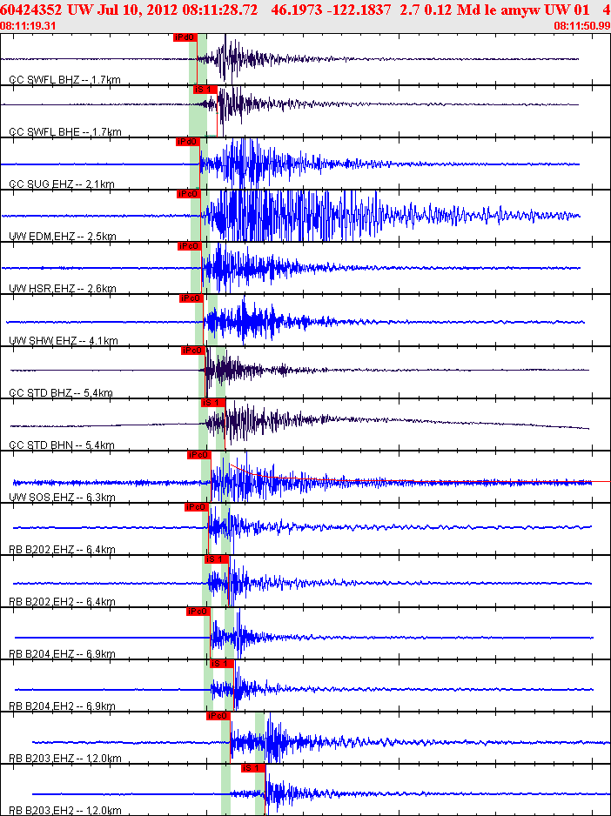The width and height of the screenshot is (611, 816).
Task: Click the iPd0 pick flag on SUG EHZ trace
Action: click(x=188, y=142)
